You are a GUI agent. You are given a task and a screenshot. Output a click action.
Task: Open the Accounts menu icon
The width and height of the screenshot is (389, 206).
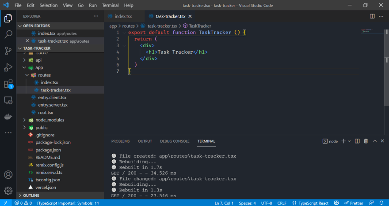[8, 175]
